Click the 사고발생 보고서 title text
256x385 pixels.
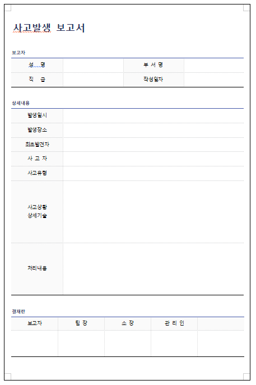pos(49,28)
